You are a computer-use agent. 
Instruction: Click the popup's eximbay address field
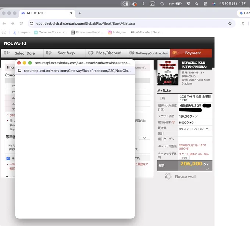point(77,71)
